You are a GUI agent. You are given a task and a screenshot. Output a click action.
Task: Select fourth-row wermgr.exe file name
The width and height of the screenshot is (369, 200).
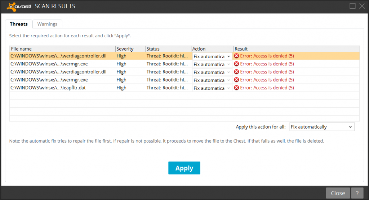pos(49,80)
